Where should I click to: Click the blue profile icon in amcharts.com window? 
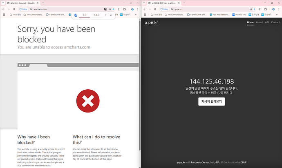[132, 9]
